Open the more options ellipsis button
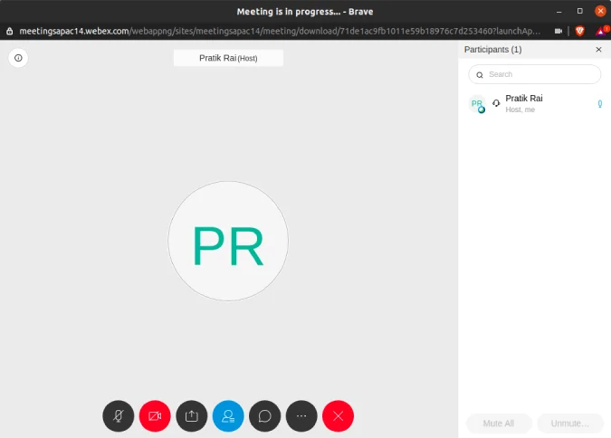The height and width of the screenshot is (438, 611). coord(301,415)
